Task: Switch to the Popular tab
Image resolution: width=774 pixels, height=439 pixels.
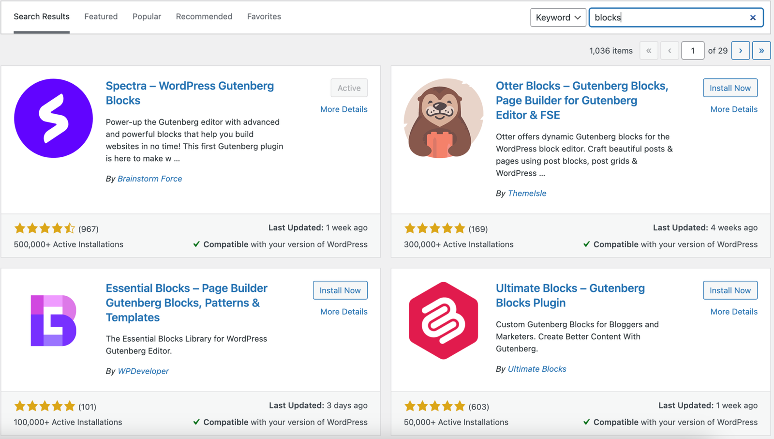Action: click(x=147, y=16)
